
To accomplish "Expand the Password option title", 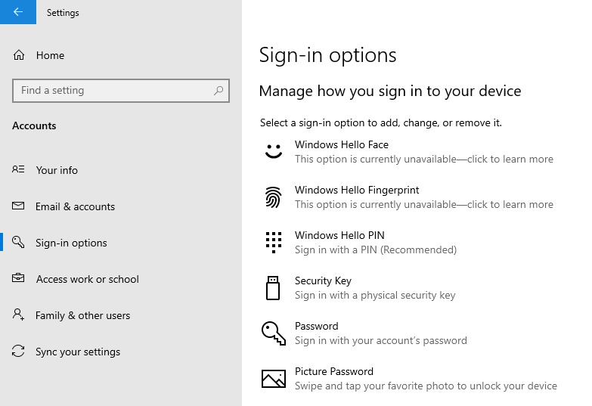I will coord(316,326).
